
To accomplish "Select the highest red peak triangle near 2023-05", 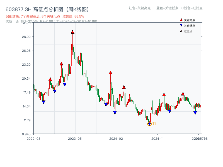I will click(x=72, y=32).
